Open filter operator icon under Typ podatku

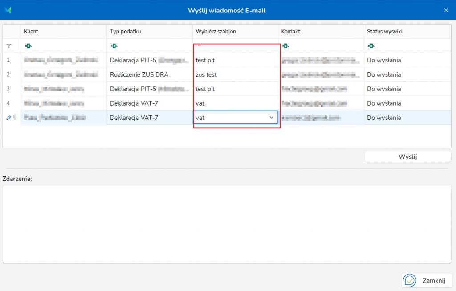[x=114, y=46]
